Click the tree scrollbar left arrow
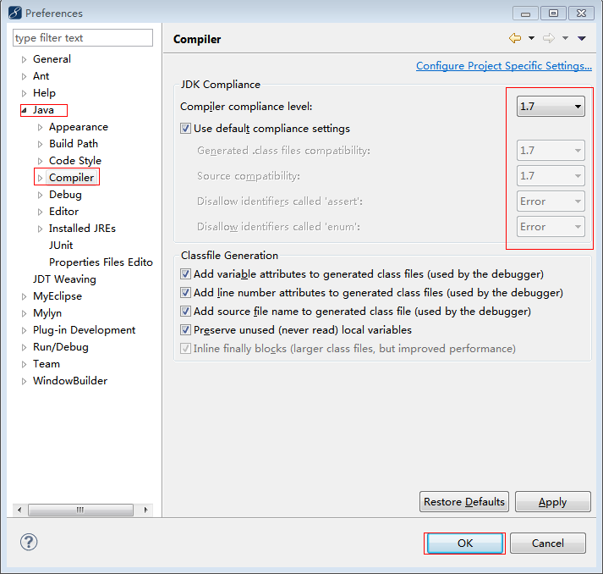Image resolution: width=603 pixels, height=574 pixels. [19, 511]
